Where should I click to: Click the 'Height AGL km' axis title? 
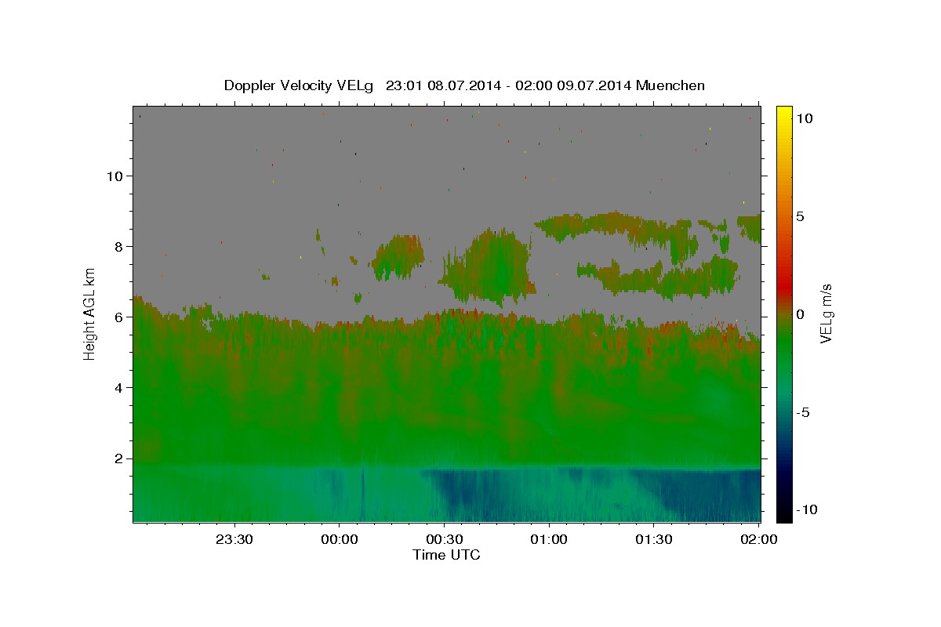(x=90, y=313)
